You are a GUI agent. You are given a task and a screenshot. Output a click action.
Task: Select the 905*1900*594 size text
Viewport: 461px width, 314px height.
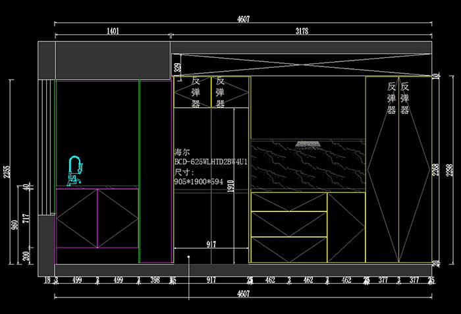point(198,181)
